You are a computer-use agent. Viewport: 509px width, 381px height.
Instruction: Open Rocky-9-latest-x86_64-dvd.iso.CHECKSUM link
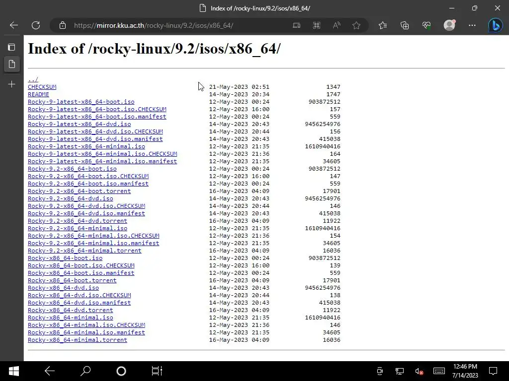(x=95, y=131)
